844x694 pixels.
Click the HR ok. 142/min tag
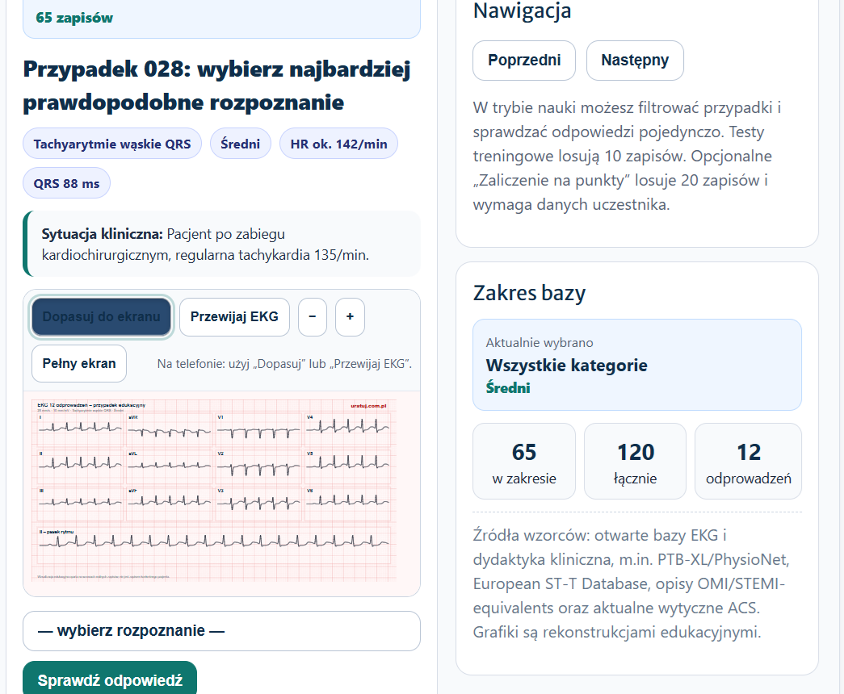pyautogui.click(x=338, y=144)
